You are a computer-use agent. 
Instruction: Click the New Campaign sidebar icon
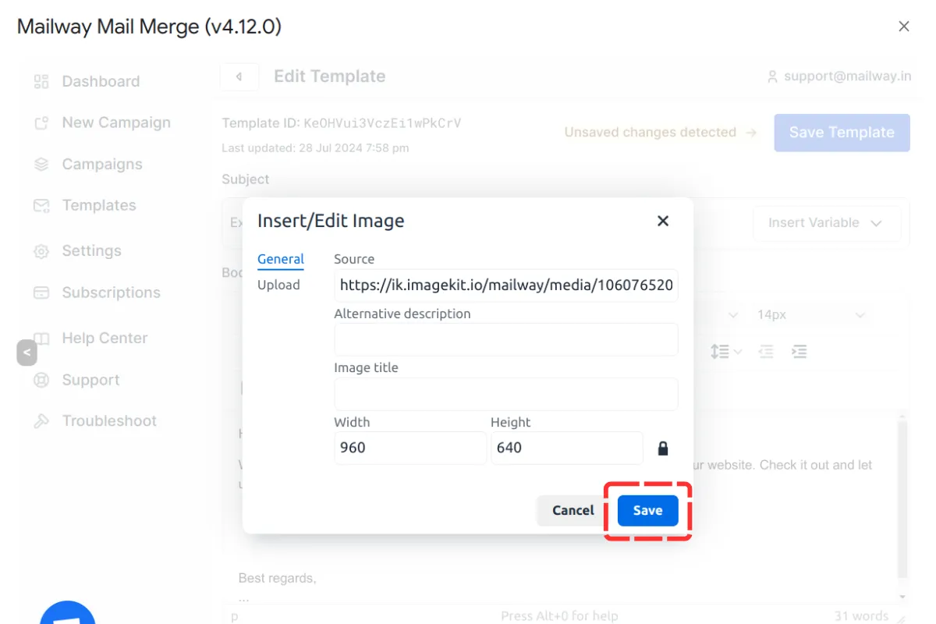click(41, 123)
